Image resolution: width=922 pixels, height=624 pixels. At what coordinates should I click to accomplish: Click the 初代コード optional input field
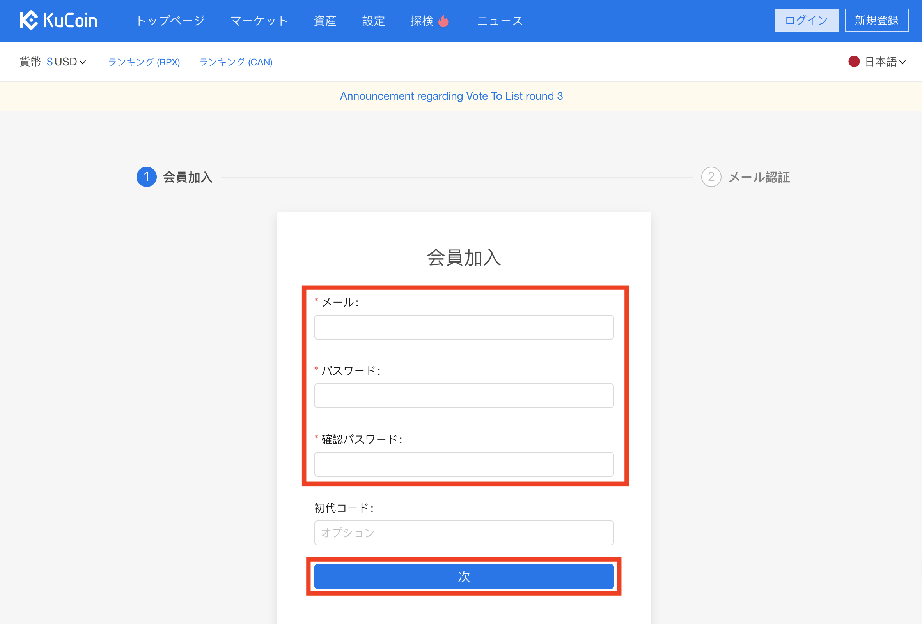coord(463,533)
